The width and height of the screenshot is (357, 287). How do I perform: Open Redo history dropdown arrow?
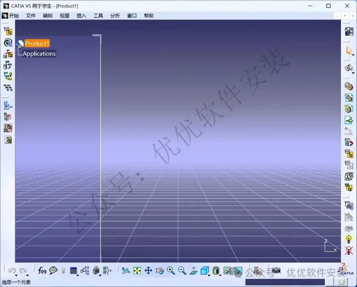[x=27, y=276]
